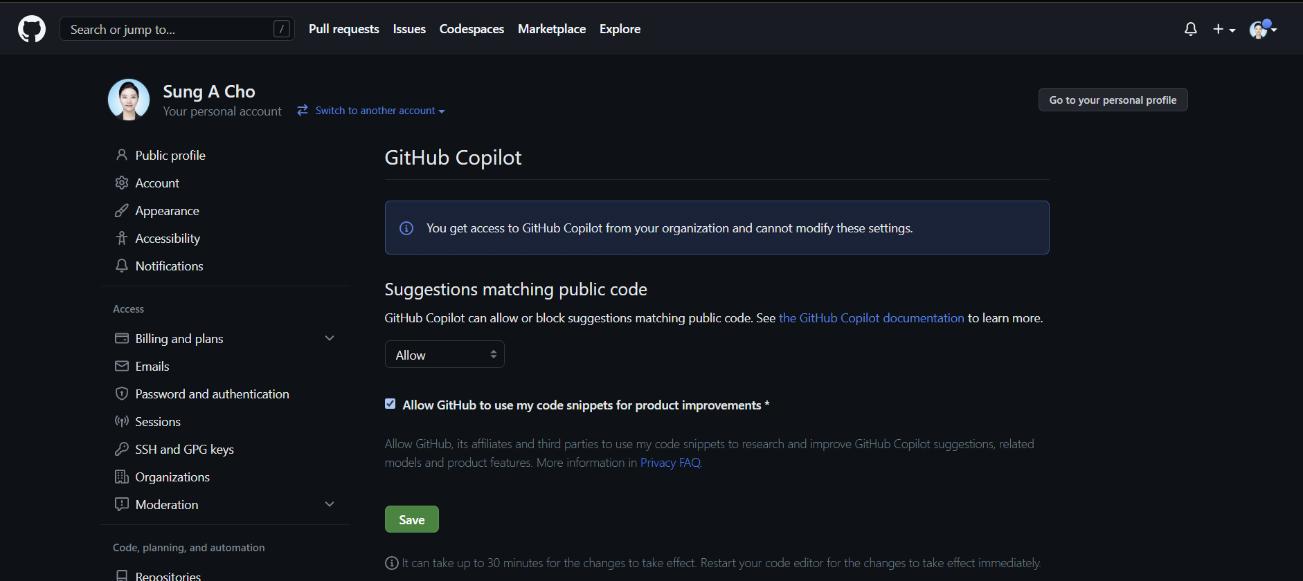Click the Account gear icon
Image resolution: width=1303 pixels, height=581 pixels.
pyautogui.click(x=122, y=183)
